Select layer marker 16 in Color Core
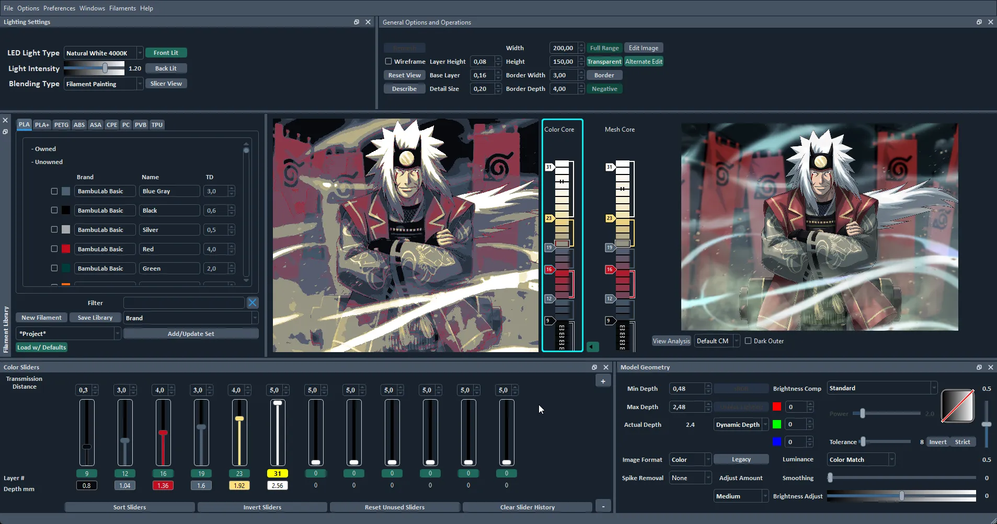The image size is (997, 524). click(x=549, y=270)
